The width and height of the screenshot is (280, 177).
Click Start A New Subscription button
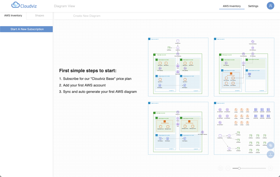[x=26, y=29]
